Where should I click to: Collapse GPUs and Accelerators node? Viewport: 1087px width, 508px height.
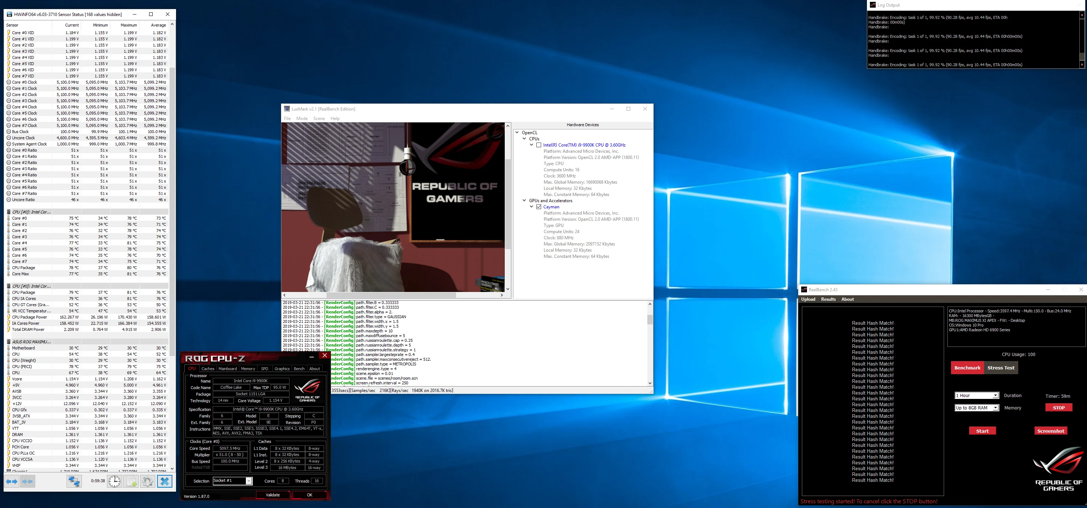(x=524, y=201)
